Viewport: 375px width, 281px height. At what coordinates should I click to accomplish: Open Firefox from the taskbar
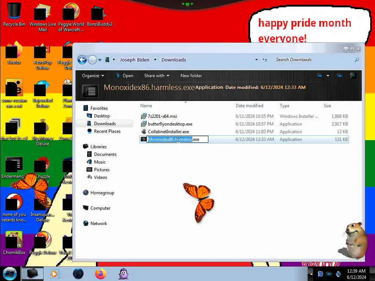point(101,274)
